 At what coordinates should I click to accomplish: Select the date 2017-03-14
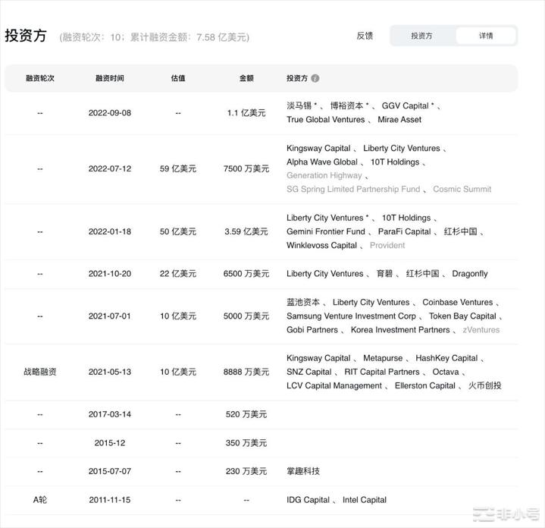point(109,415)
